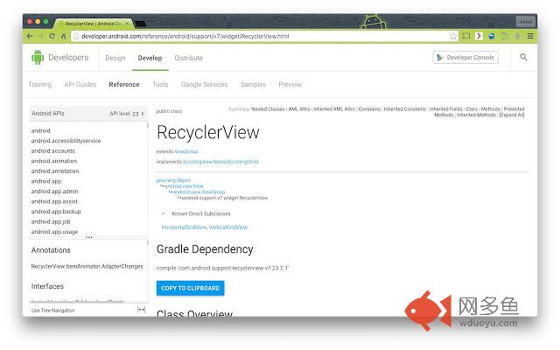
Task: Open the android.app.backup package
Action: pos(56,212)
